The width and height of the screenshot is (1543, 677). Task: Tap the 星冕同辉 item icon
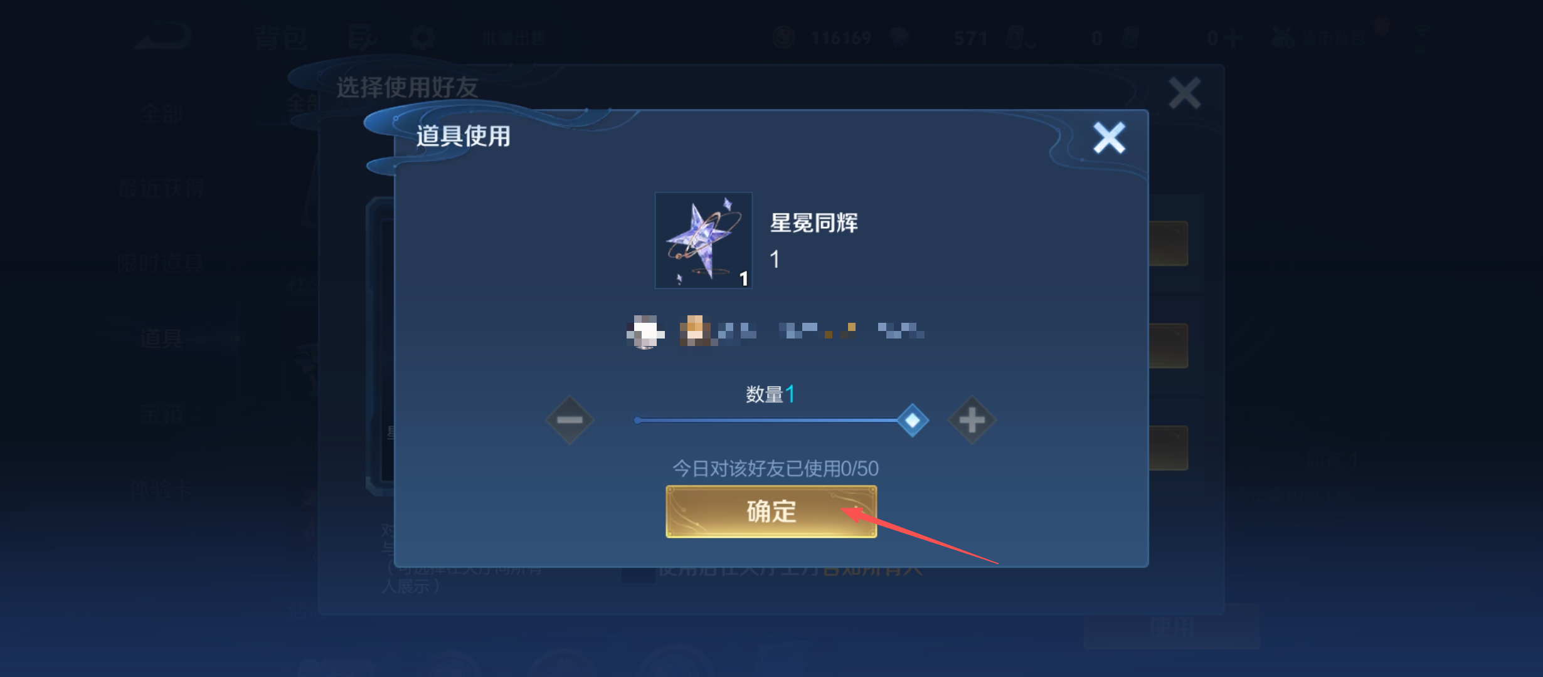[703, 240]
